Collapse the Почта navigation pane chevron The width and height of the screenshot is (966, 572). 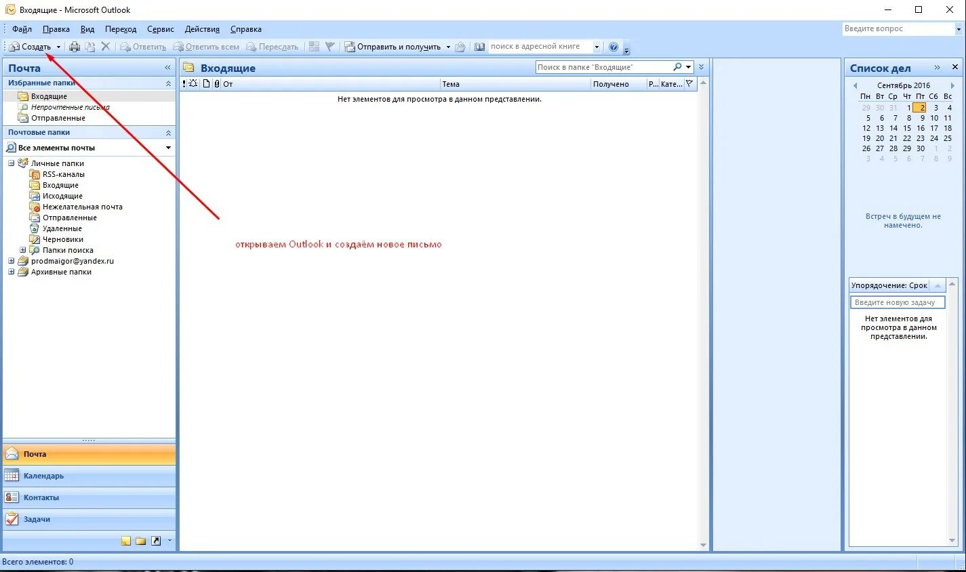[x=167, y=68]
